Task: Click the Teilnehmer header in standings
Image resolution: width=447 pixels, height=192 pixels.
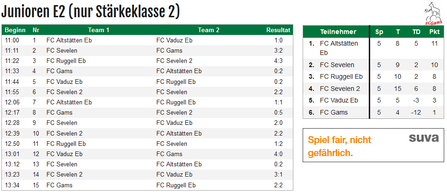Action: [x=338, y=32]
